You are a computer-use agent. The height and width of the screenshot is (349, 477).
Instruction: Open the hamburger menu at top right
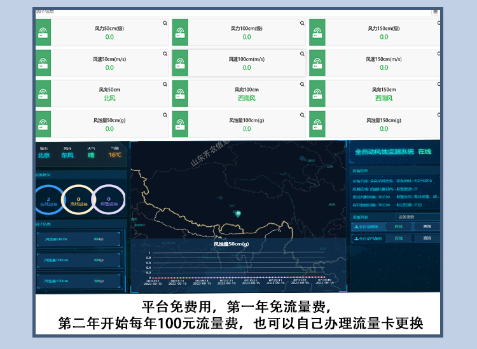click(x=435, y=11)
